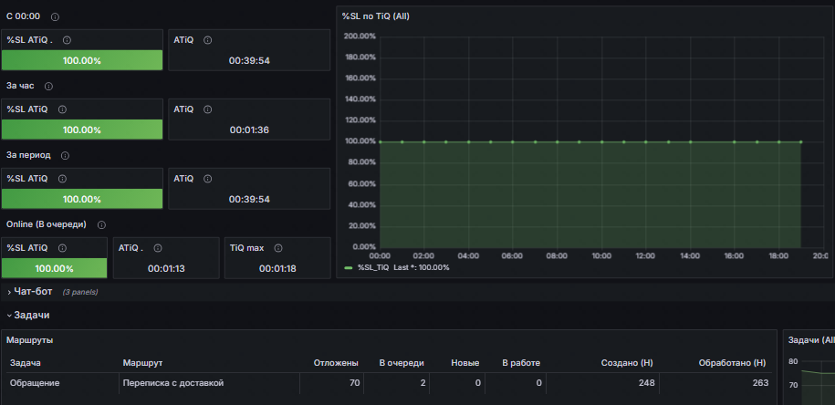Click info icon next to 'За период' heading
The width and height of the screenshot is (835, 405).
(x=65, y=155)
